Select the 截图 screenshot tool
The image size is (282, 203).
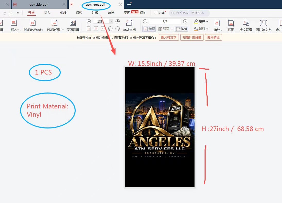pyautogui.click(x=231, y=25)
